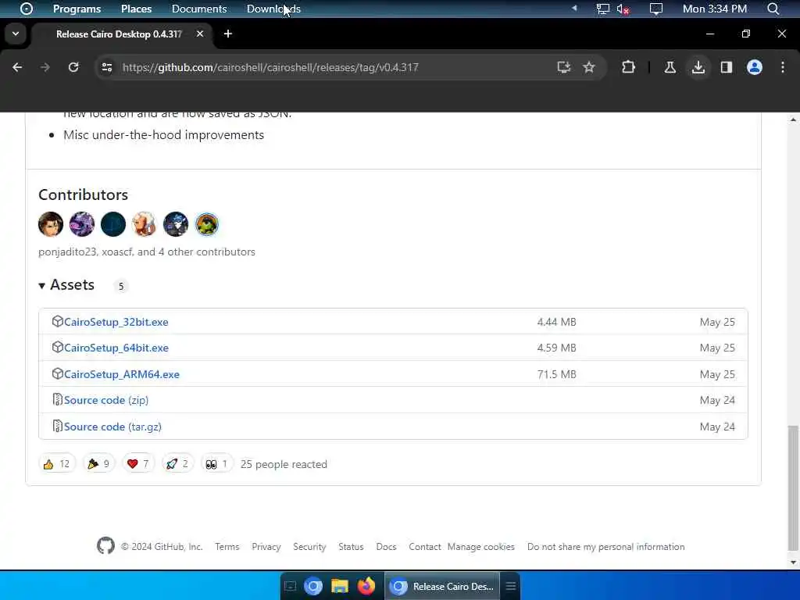Open Chrome Labs flask icon
The image size is (800, 600).
(x=670, y=67)
